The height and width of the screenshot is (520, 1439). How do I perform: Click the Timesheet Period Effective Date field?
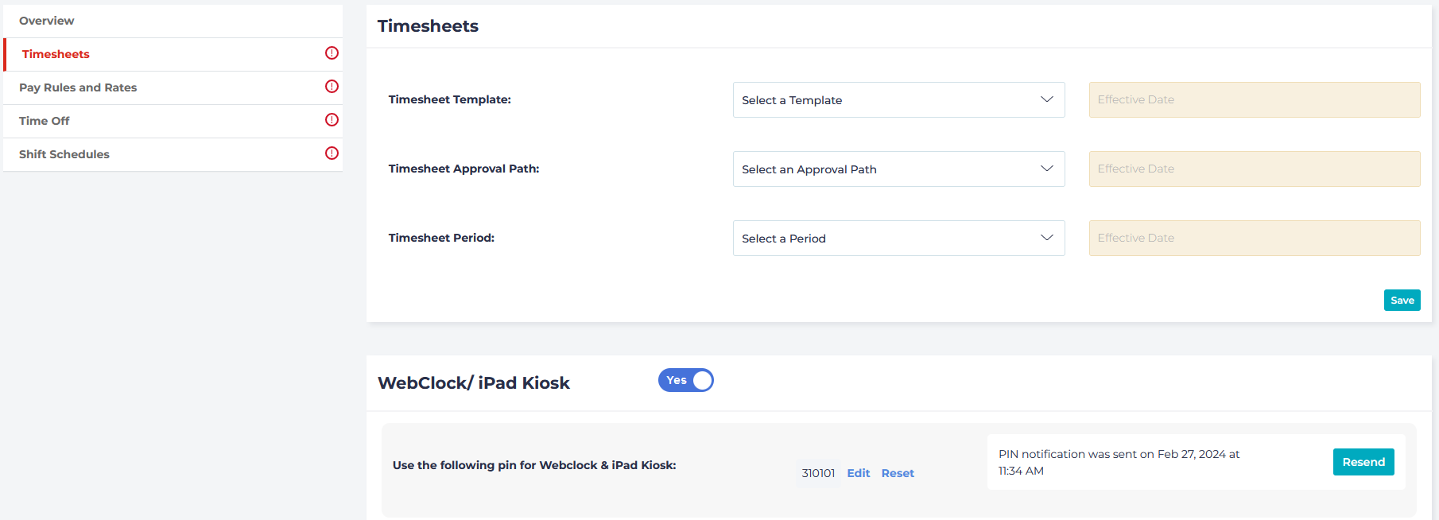click(1254, 239)
